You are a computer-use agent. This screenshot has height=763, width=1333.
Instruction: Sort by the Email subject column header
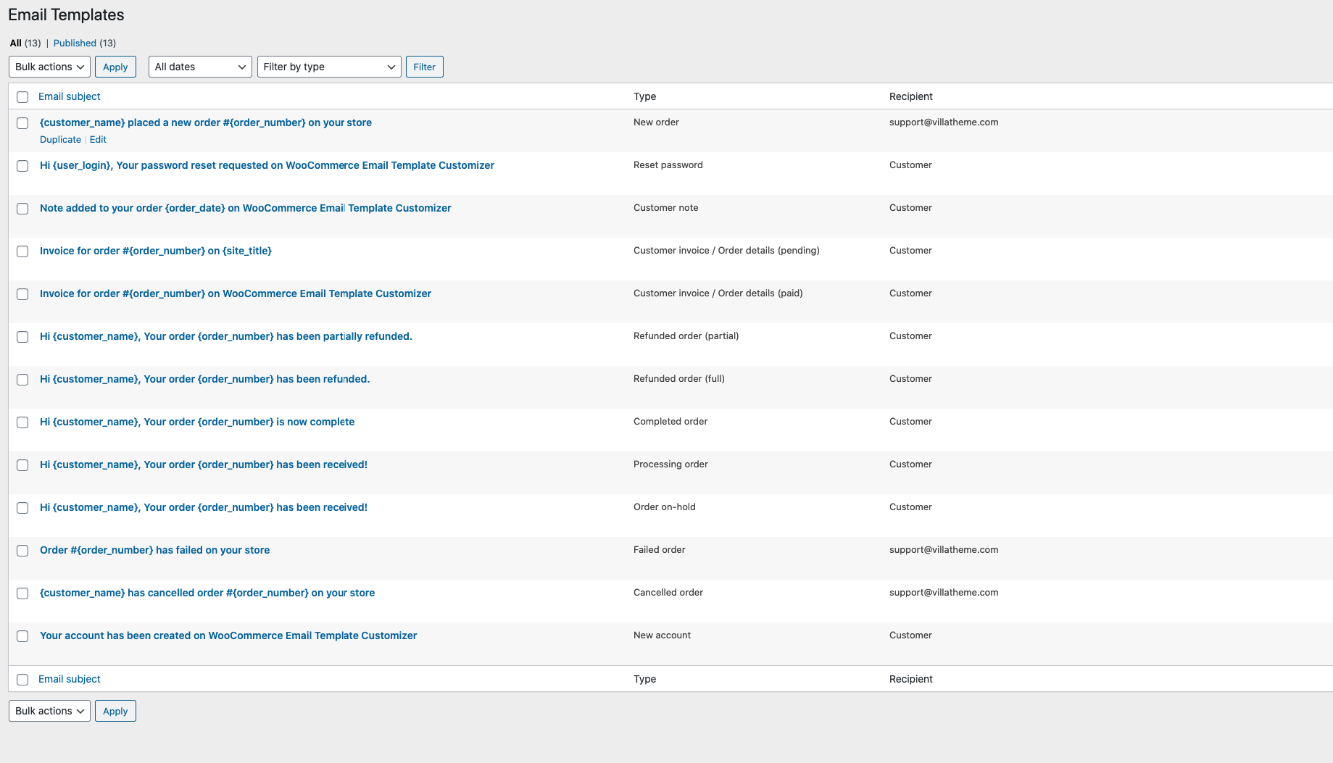click(x=70, y=96)
